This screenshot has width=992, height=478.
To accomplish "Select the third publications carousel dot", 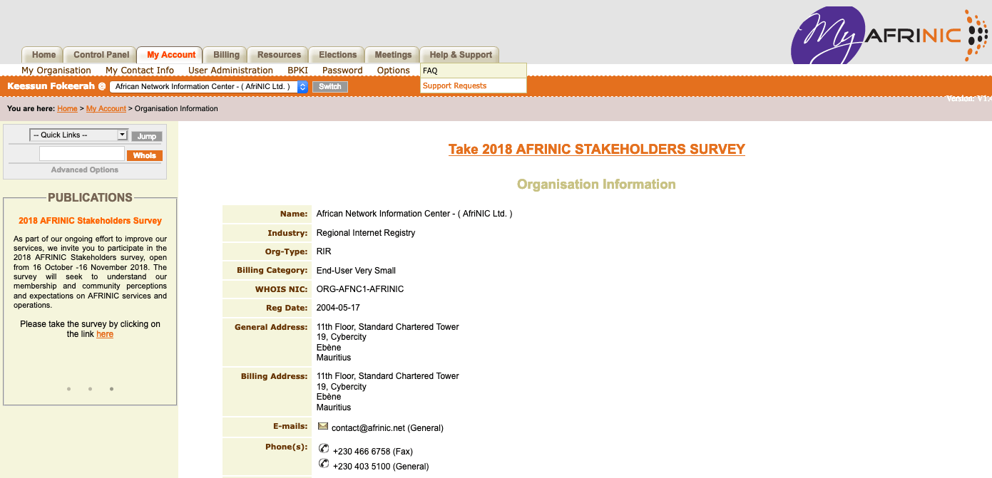I will click(x=111, y=389).
